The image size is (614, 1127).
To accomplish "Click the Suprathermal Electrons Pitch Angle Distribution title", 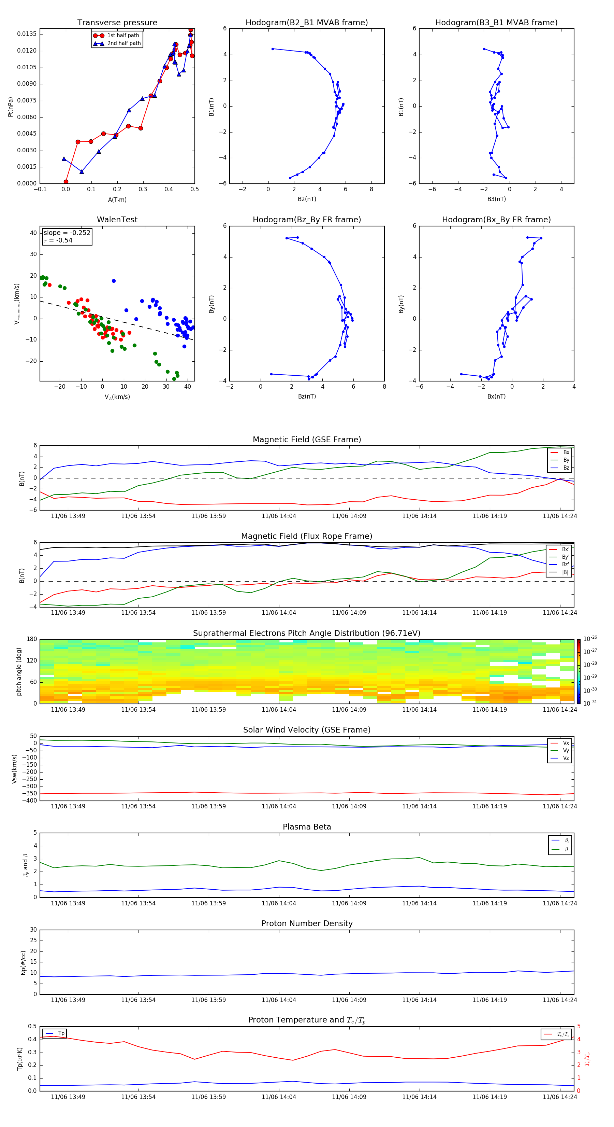I will pos(307,634).
